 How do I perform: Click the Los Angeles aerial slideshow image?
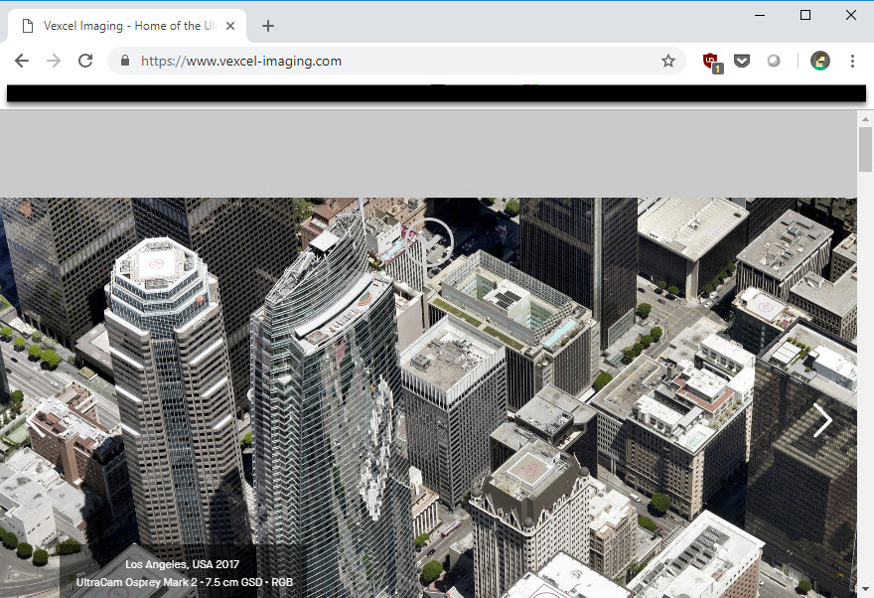coord(428,398)
